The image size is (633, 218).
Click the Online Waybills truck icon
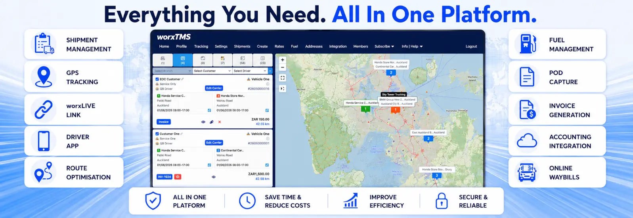pos(527,172)
